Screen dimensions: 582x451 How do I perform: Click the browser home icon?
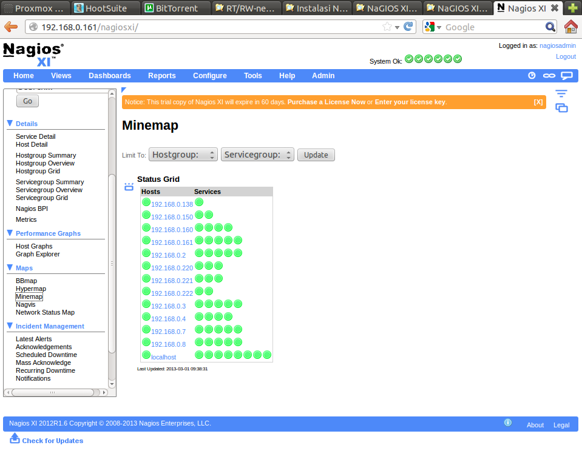click(570, 27)
